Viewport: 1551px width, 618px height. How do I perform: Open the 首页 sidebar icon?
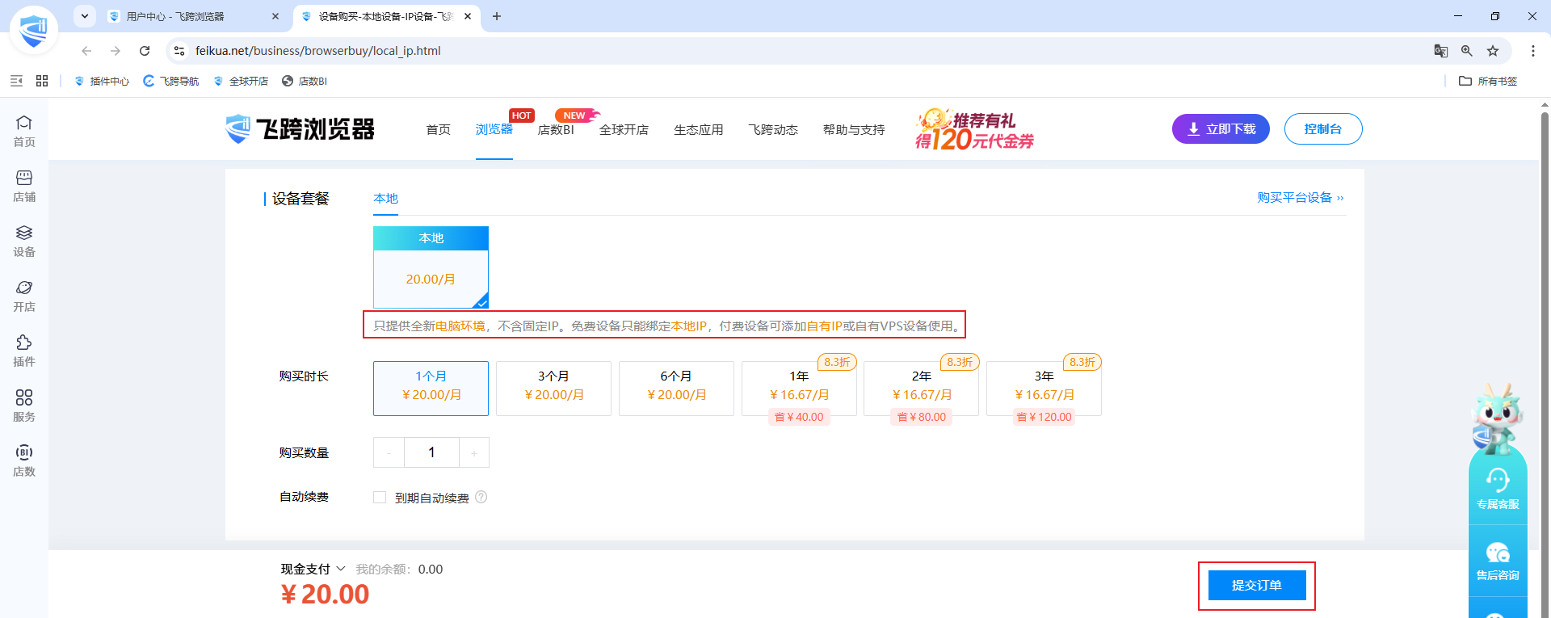point(24,131)
